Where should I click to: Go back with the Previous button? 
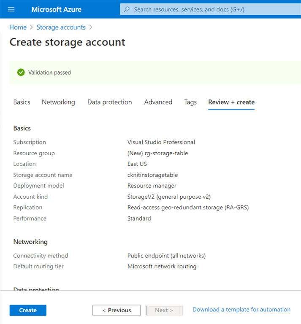[117, 310]
